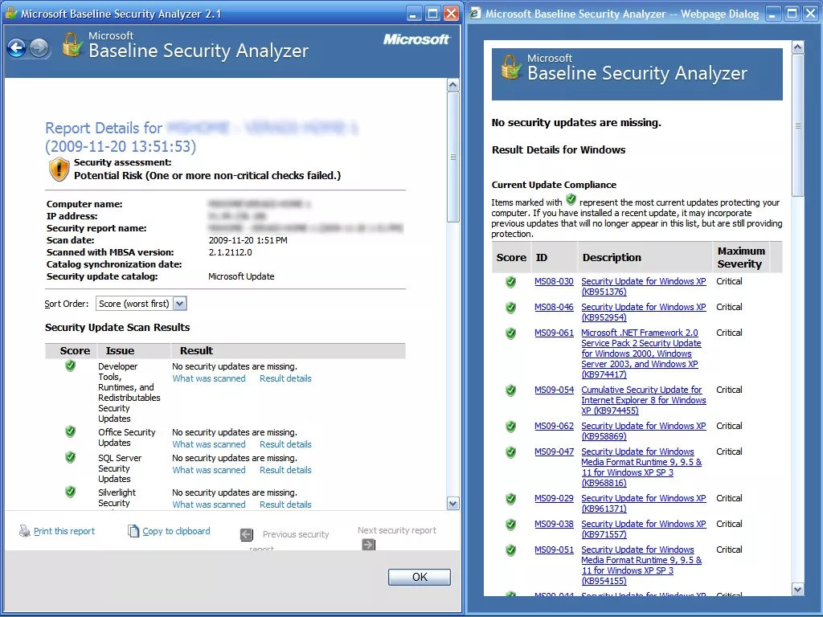Click green shield score for MS09-051

(x=510, y=551)
